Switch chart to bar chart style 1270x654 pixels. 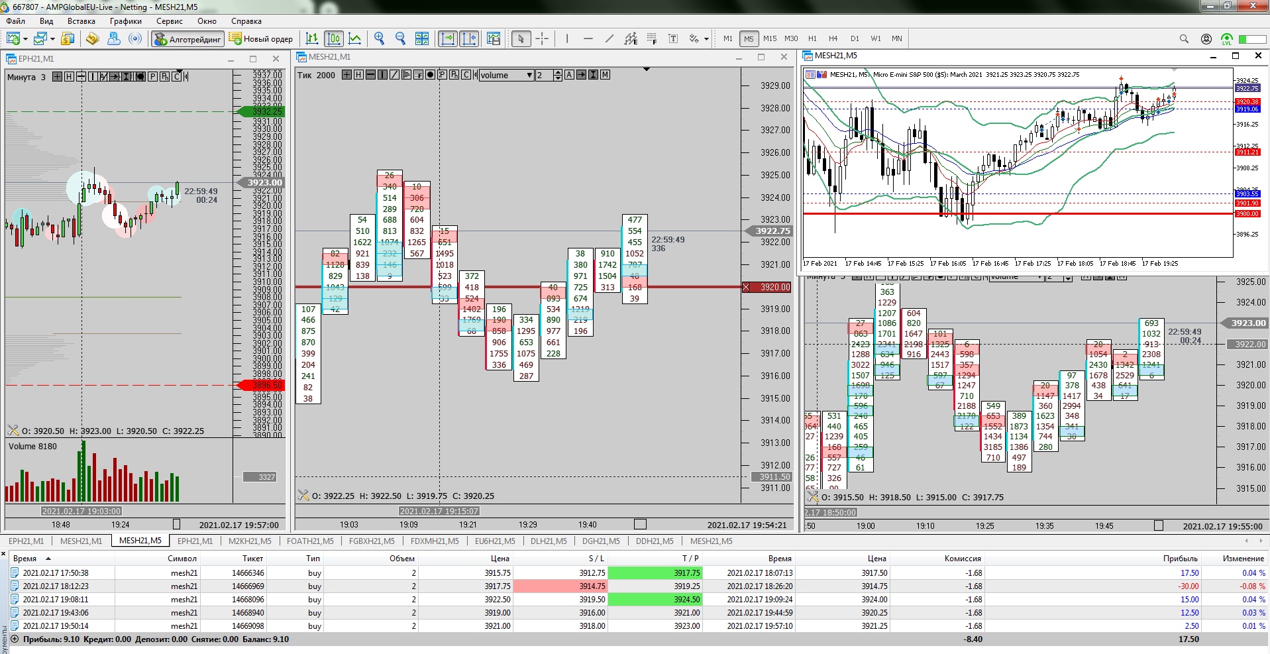pos(312,38)
